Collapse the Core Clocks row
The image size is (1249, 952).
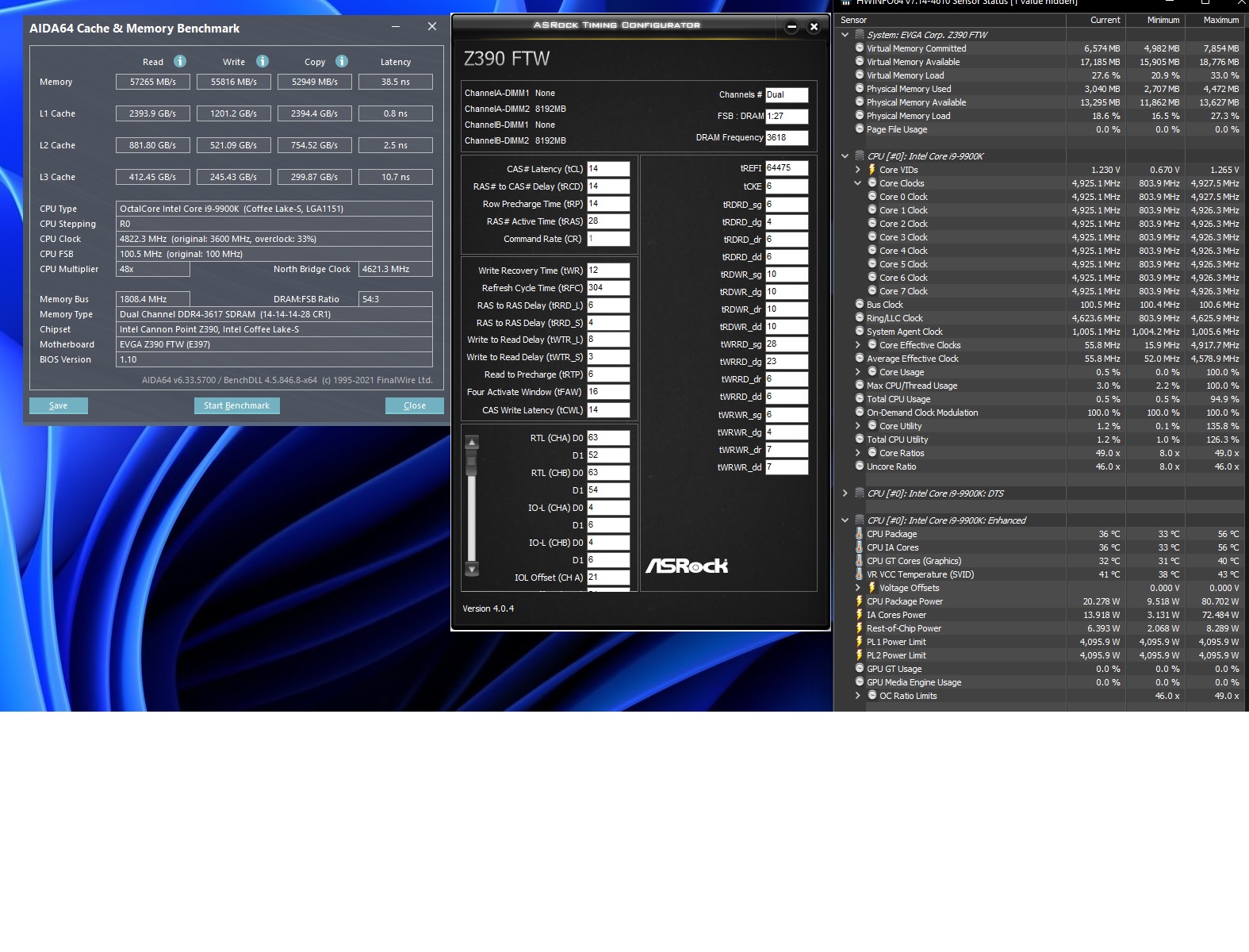(x=858, y=183)
